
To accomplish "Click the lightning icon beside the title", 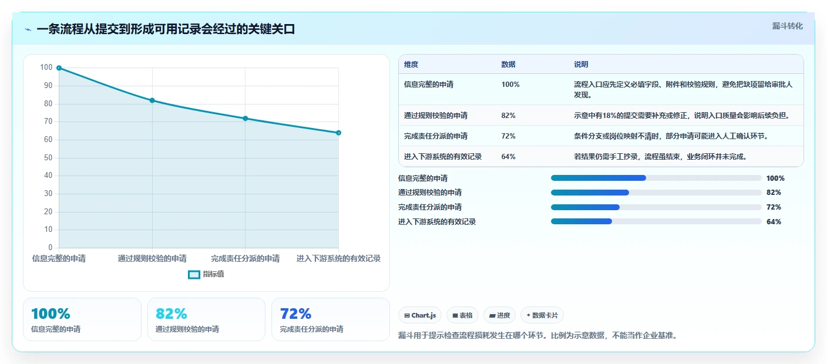I will (x=28, y=29).
